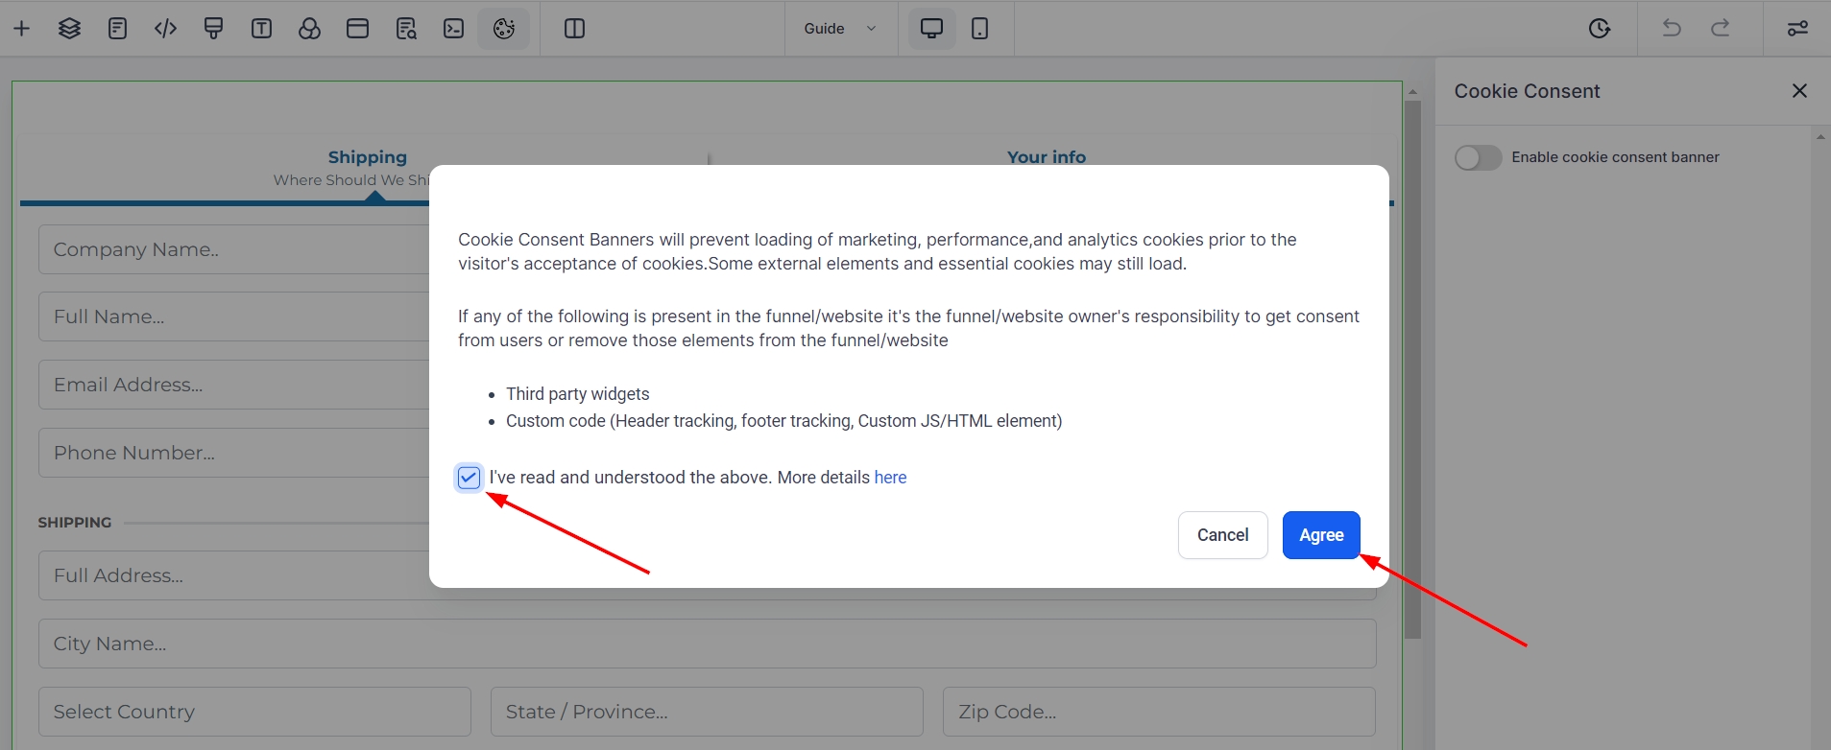Click the City Name input field
The width and height of the screenshot is (1831, 750).
tap(707, 644)
